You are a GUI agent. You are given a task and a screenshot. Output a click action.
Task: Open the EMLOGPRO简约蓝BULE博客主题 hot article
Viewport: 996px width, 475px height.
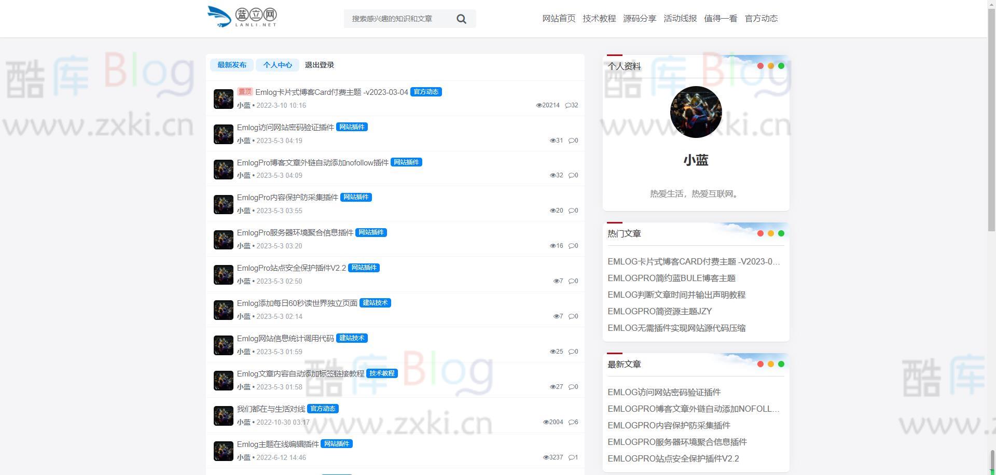click(x=672, y=278)
